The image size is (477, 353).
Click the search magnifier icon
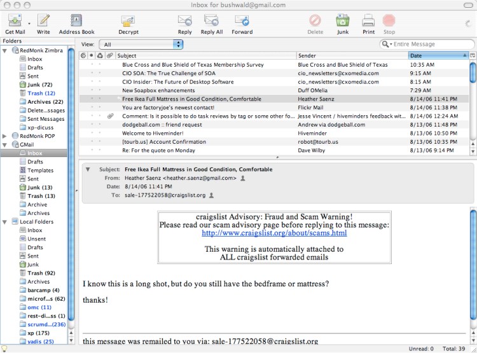click(x=385, y=44)
